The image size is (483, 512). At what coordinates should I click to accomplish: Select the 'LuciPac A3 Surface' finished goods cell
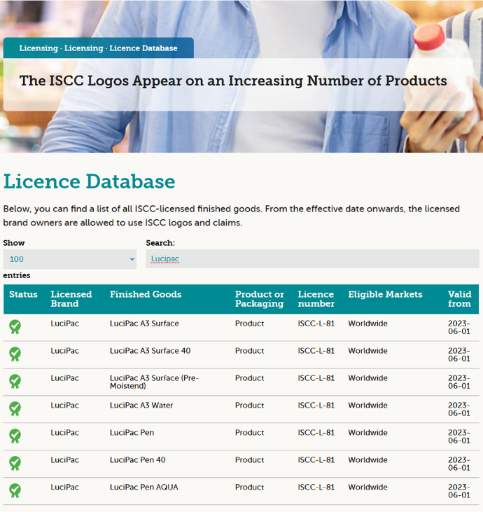click(144, 324)
